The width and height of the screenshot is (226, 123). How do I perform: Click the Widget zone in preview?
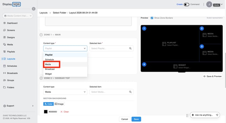click(x=181, y=67)
